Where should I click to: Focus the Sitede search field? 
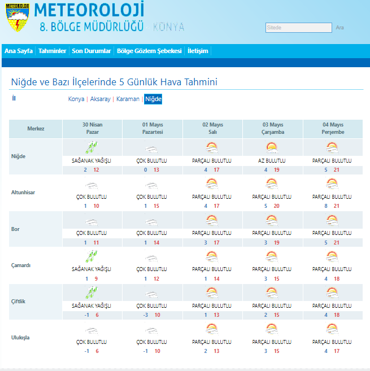(x=298, y=28)
